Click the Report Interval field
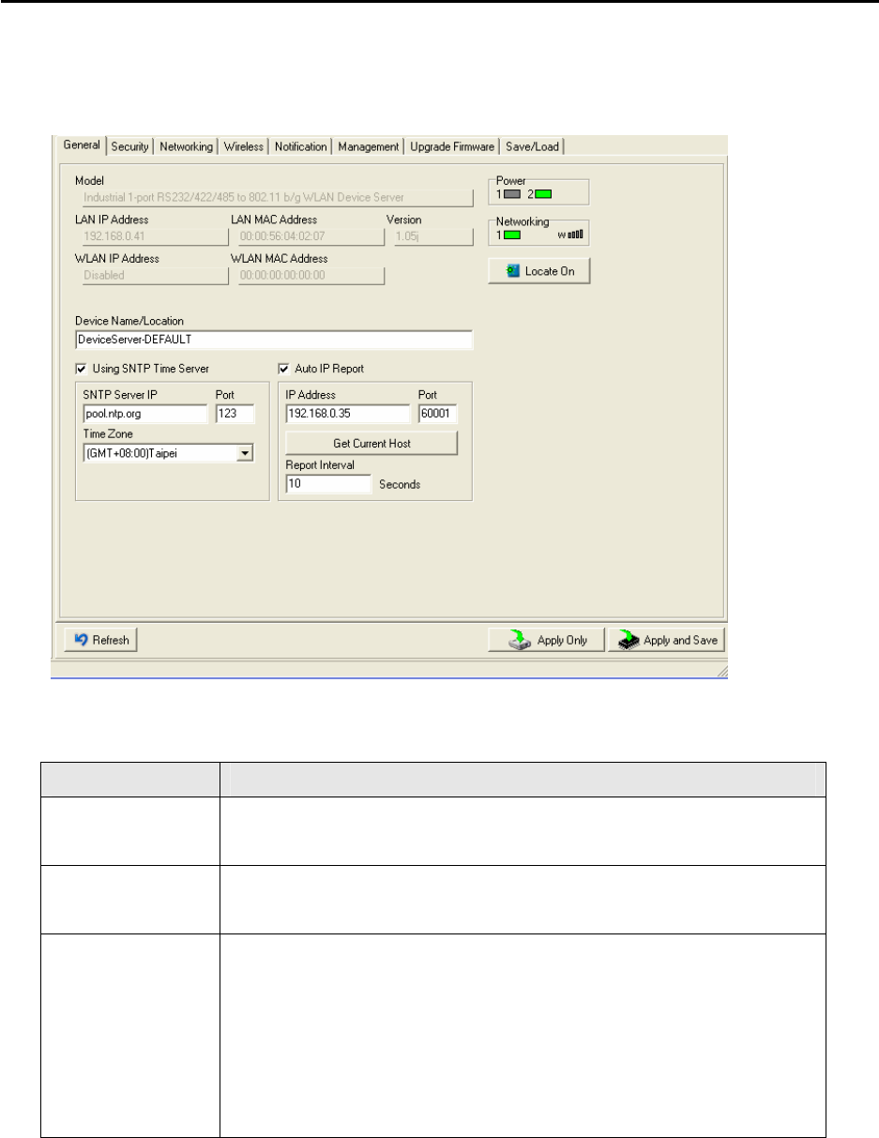 (x=328, y=485)
